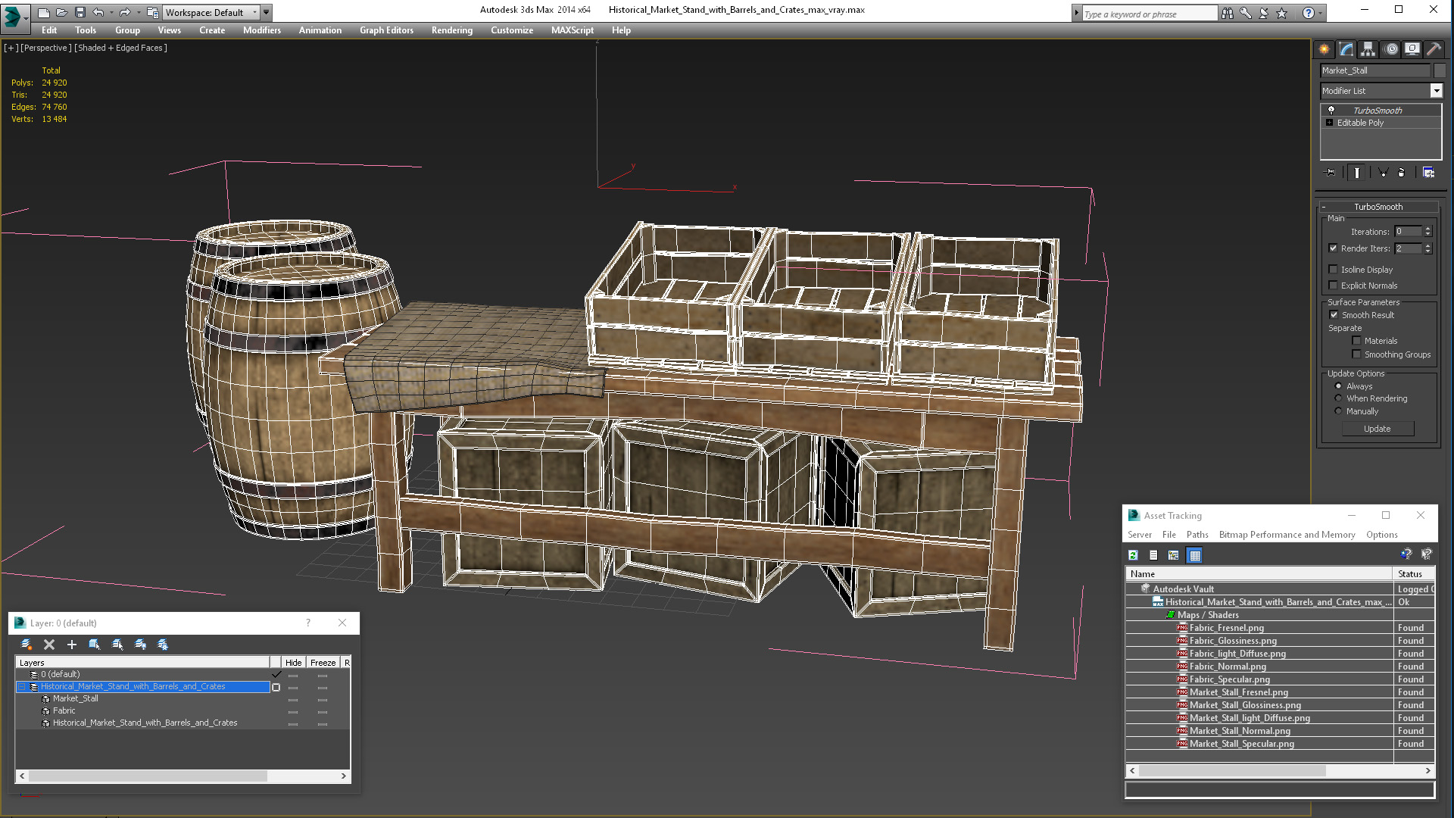Viewport: 1454px width, 818px height.
Task: Enable Isoline Display checkbox
Action: click(1334, 270)
